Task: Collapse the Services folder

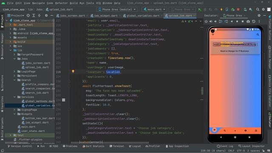Action: (14, 97)
